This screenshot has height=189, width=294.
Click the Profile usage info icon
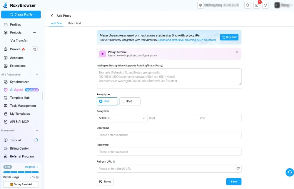coord(37,177)
